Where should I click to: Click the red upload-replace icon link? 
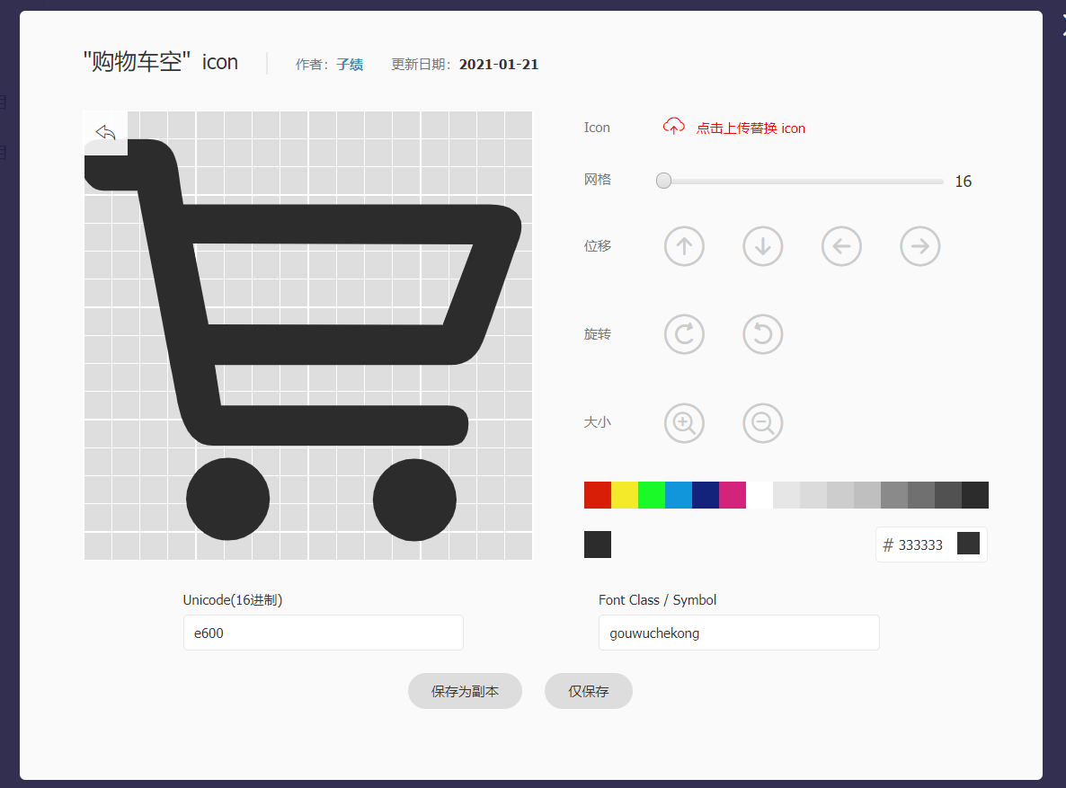tap(751, 128)
